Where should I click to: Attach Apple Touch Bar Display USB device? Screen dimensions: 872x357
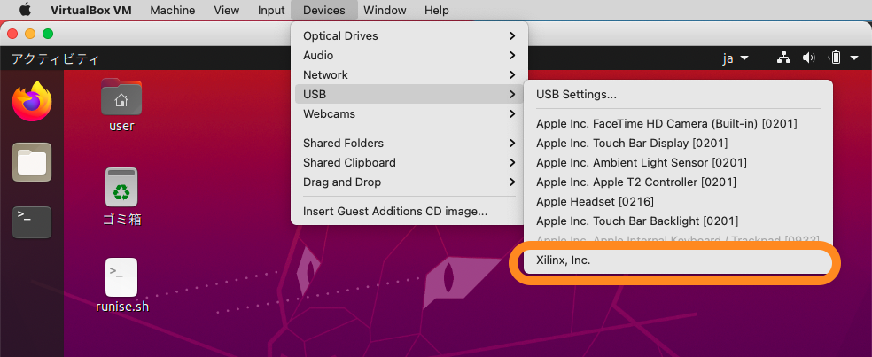(x=678, y=144)
